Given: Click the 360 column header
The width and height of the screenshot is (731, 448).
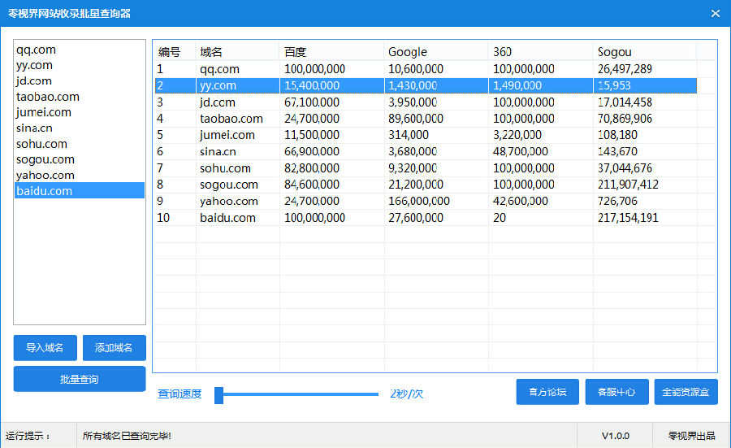Looking at the screenshot, I should pos(540,52).
